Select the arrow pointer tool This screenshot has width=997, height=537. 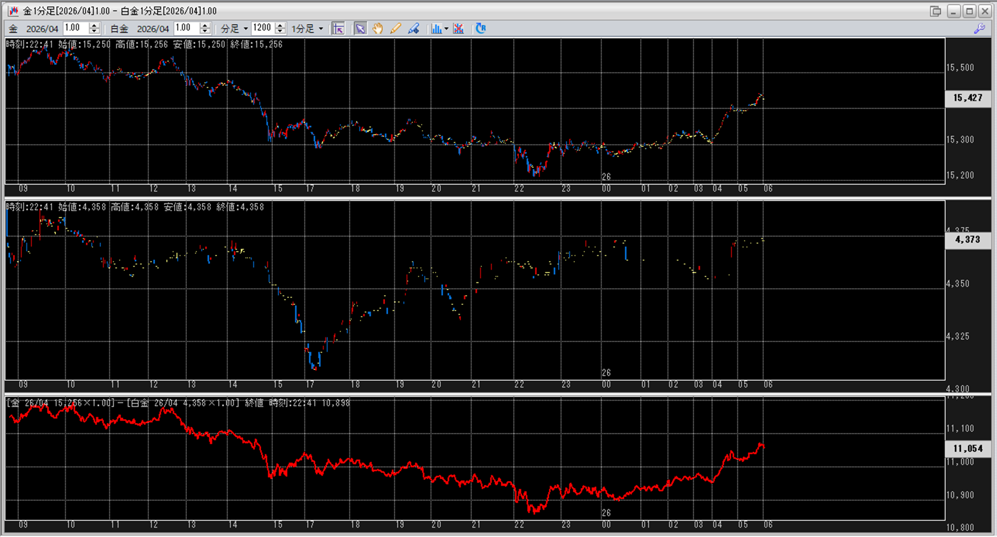[360, 29]
